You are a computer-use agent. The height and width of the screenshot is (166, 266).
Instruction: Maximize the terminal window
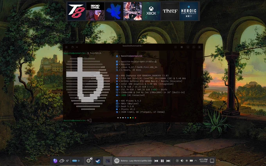[x=194, y=47]
